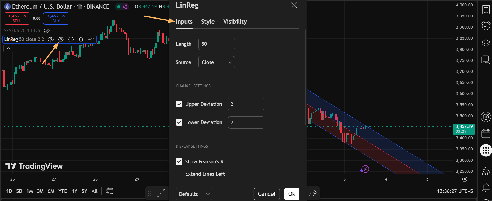Screen dimensions: 492x201
Task: Switch to the Visibility tab
Action: coord(235,22)
